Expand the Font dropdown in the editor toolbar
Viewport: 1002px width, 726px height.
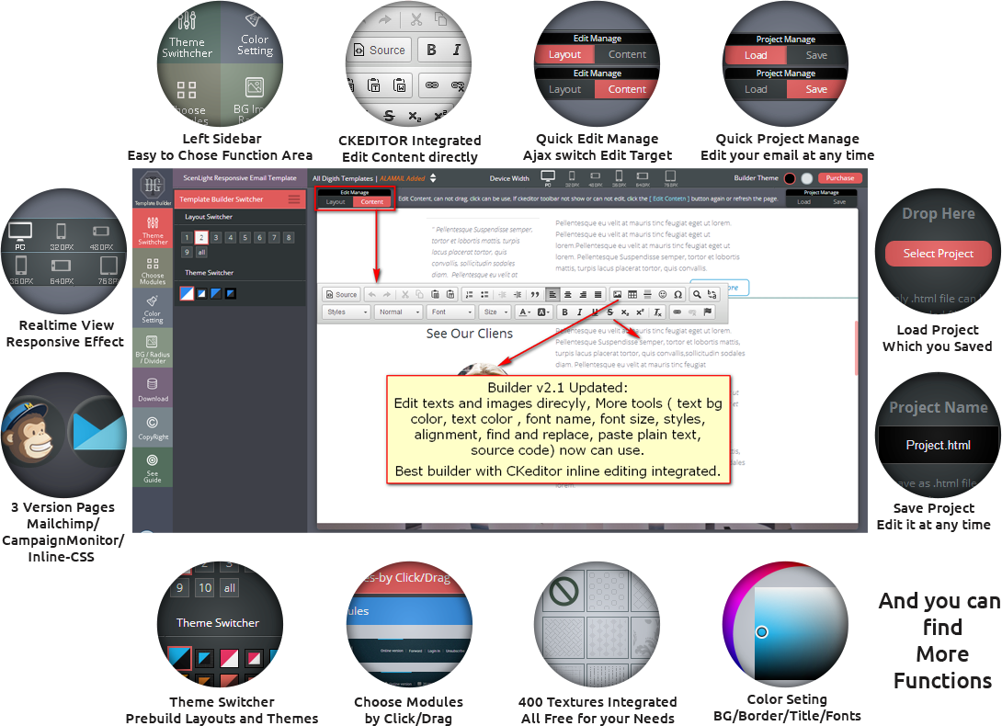[x=450, y=312]
